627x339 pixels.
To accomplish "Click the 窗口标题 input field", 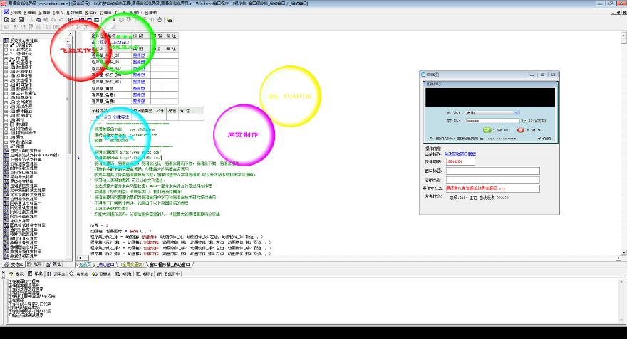I will point(492,171).
